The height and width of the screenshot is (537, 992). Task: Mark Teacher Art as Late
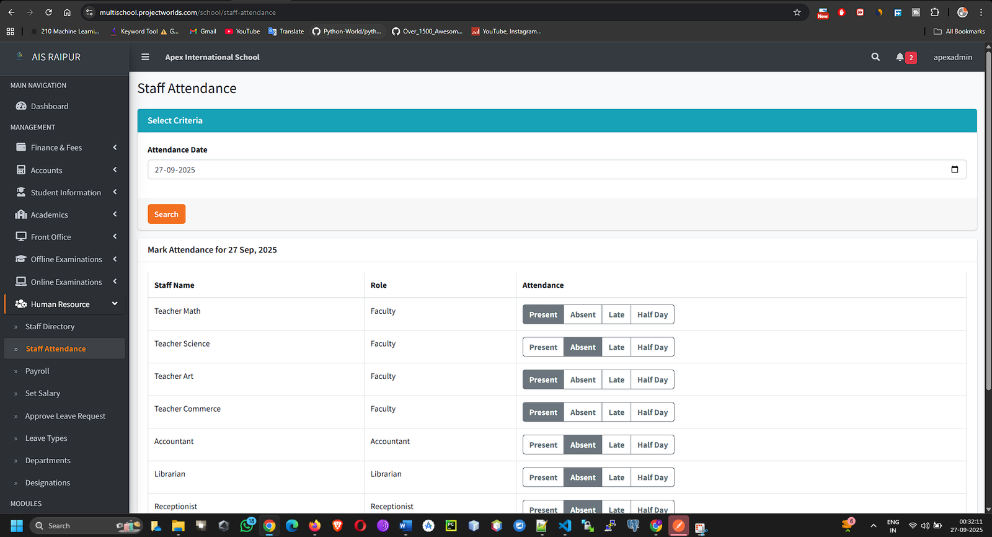(616, 380)
